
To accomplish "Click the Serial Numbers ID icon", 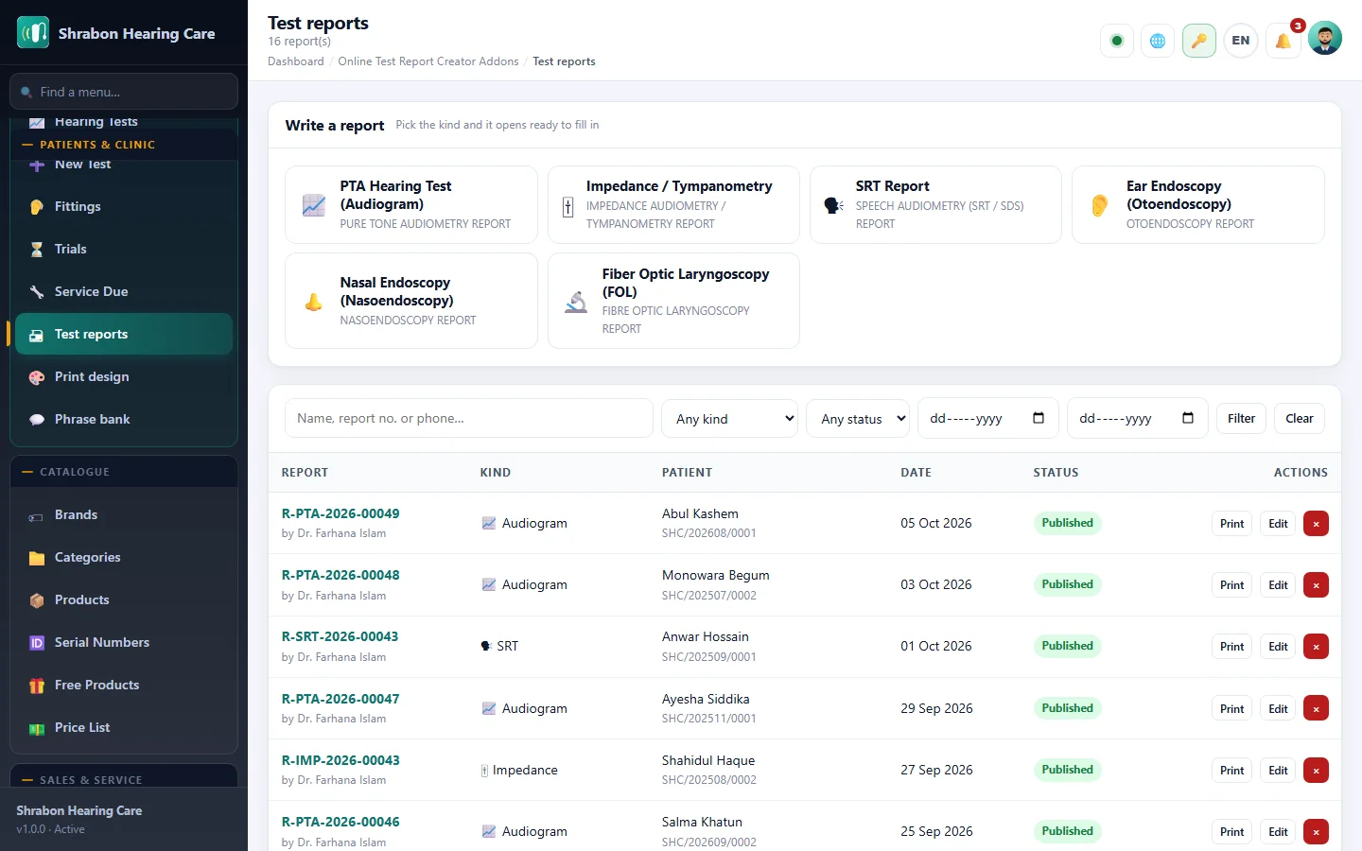I will 37,643.
